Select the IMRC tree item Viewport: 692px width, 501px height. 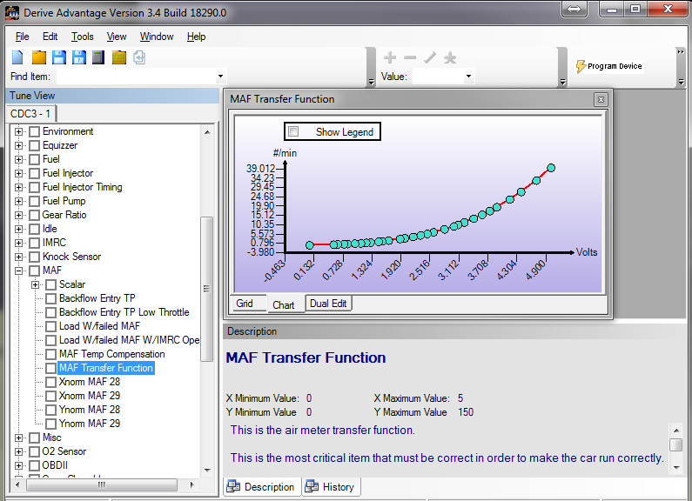(54, 243)
